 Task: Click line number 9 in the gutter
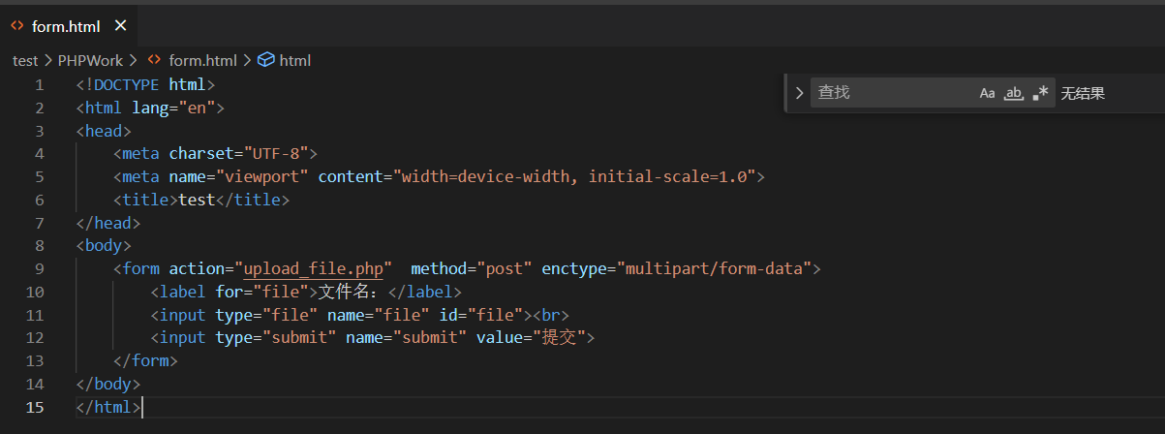click(x=39, y=268)
